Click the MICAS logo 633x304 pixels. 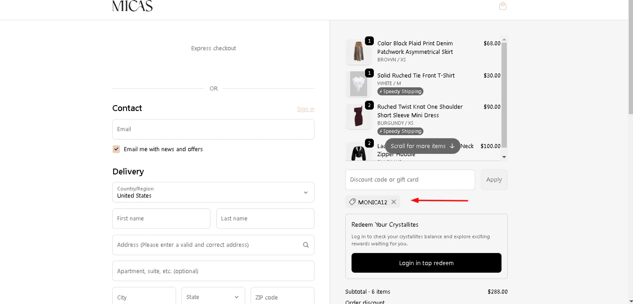132,6
